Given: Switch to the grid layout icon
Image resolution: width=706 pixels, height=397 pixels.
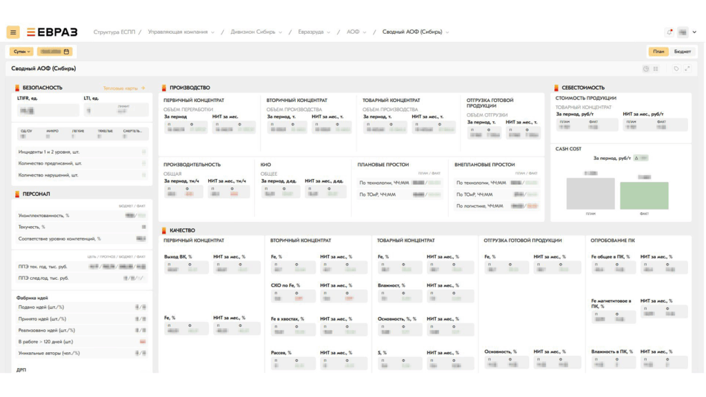Looking at the screenshot, I should (656, 69).
